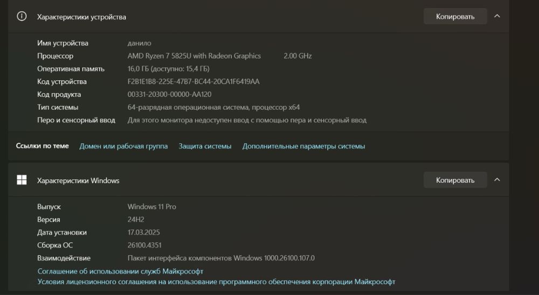Click the Ссылки по теме label

pos(42,145)
